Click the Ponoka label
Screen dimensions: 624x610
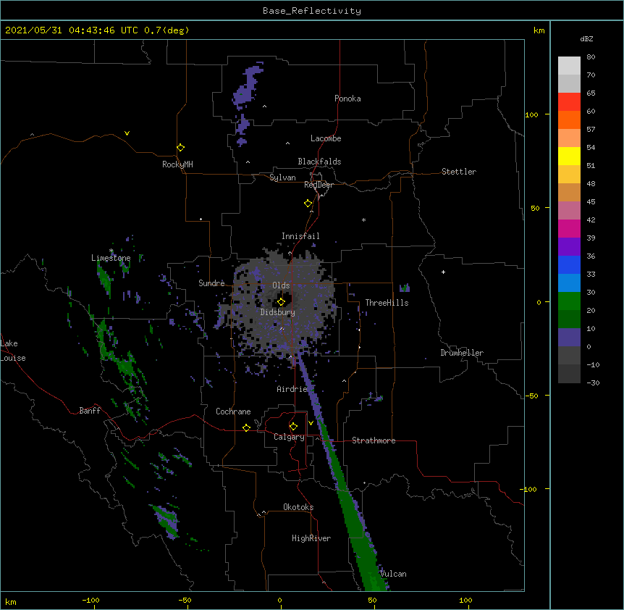click(x=347, y=99)
